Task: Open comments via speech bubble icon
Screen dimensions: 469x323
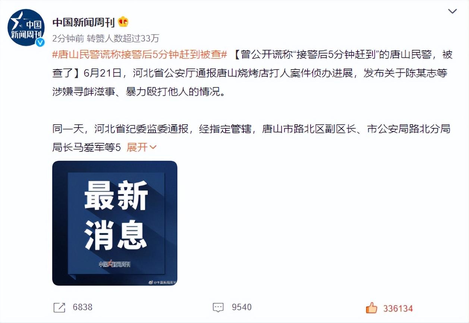Action: tap(218, 307)
